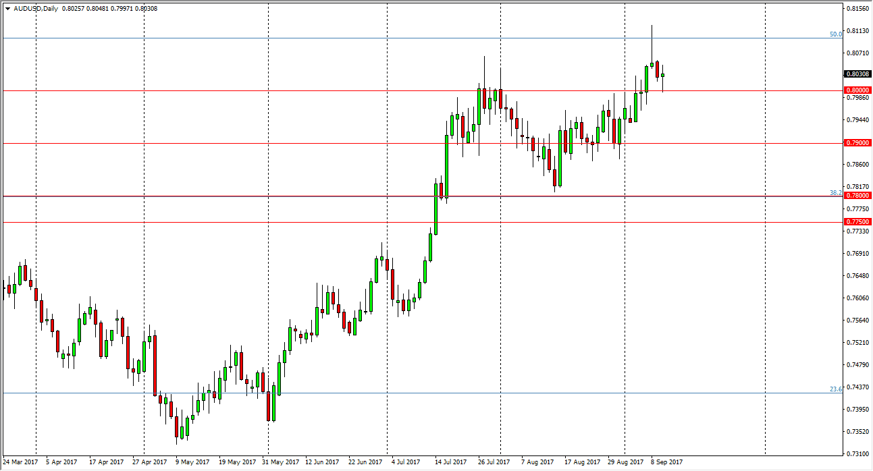The image size is (873, 471).
Task: Click the 7 Aug 2017 date label
Action: click(537, 462)
